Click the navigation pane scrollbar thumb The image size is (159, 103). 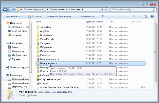point(31,48)
